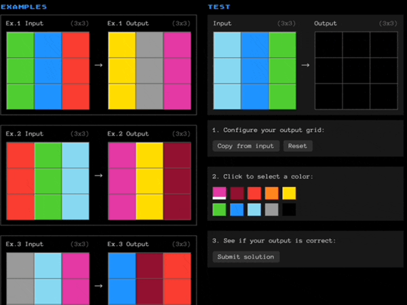
Task: Select the orange color swatch
Action: tap(271, 193)
